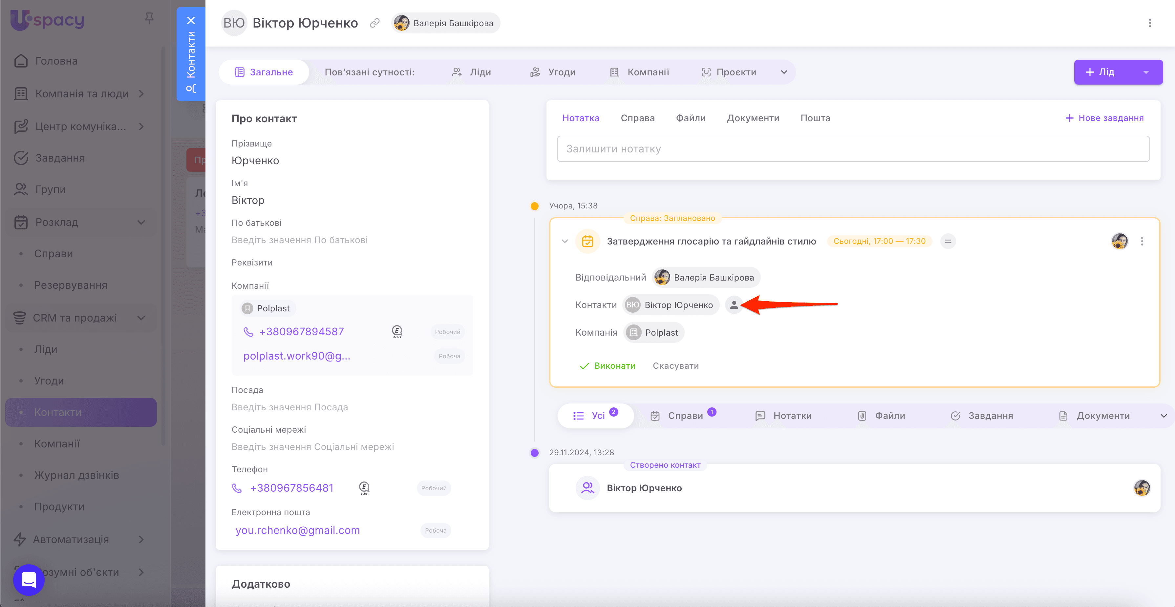Open the Лід button dropdown arrow

pyautogui.click(x=1146, y=72)
